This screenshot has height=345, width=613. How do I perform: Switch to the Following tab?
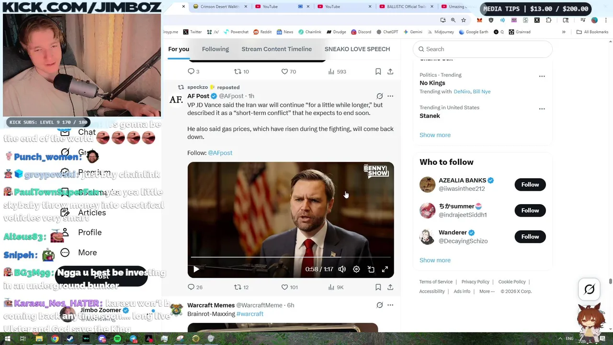[x=216, y=49]
